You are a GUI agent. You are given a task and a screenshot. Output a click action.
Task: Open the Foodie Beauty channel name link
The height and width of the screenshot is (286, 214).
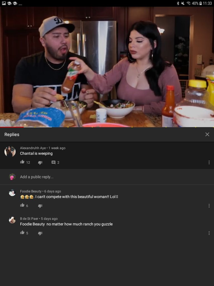(x=31, y=191)
